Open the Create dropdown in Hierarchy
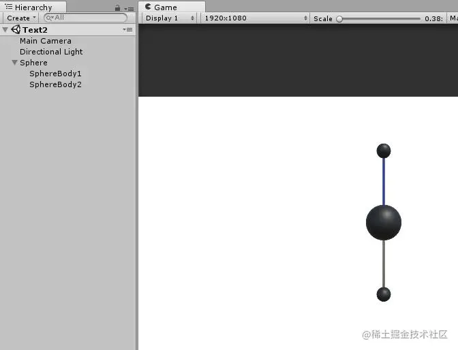This screenshot has height=350, width=458. click(21, 18)
